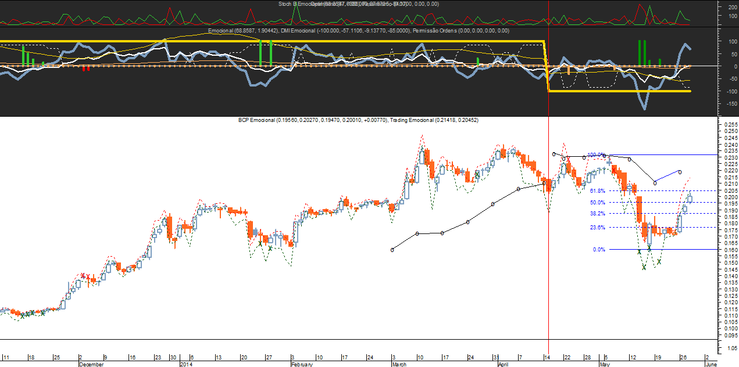Viewport: 739px width, 367px height.
Task: Click the April month label
Action: (504, 364)
